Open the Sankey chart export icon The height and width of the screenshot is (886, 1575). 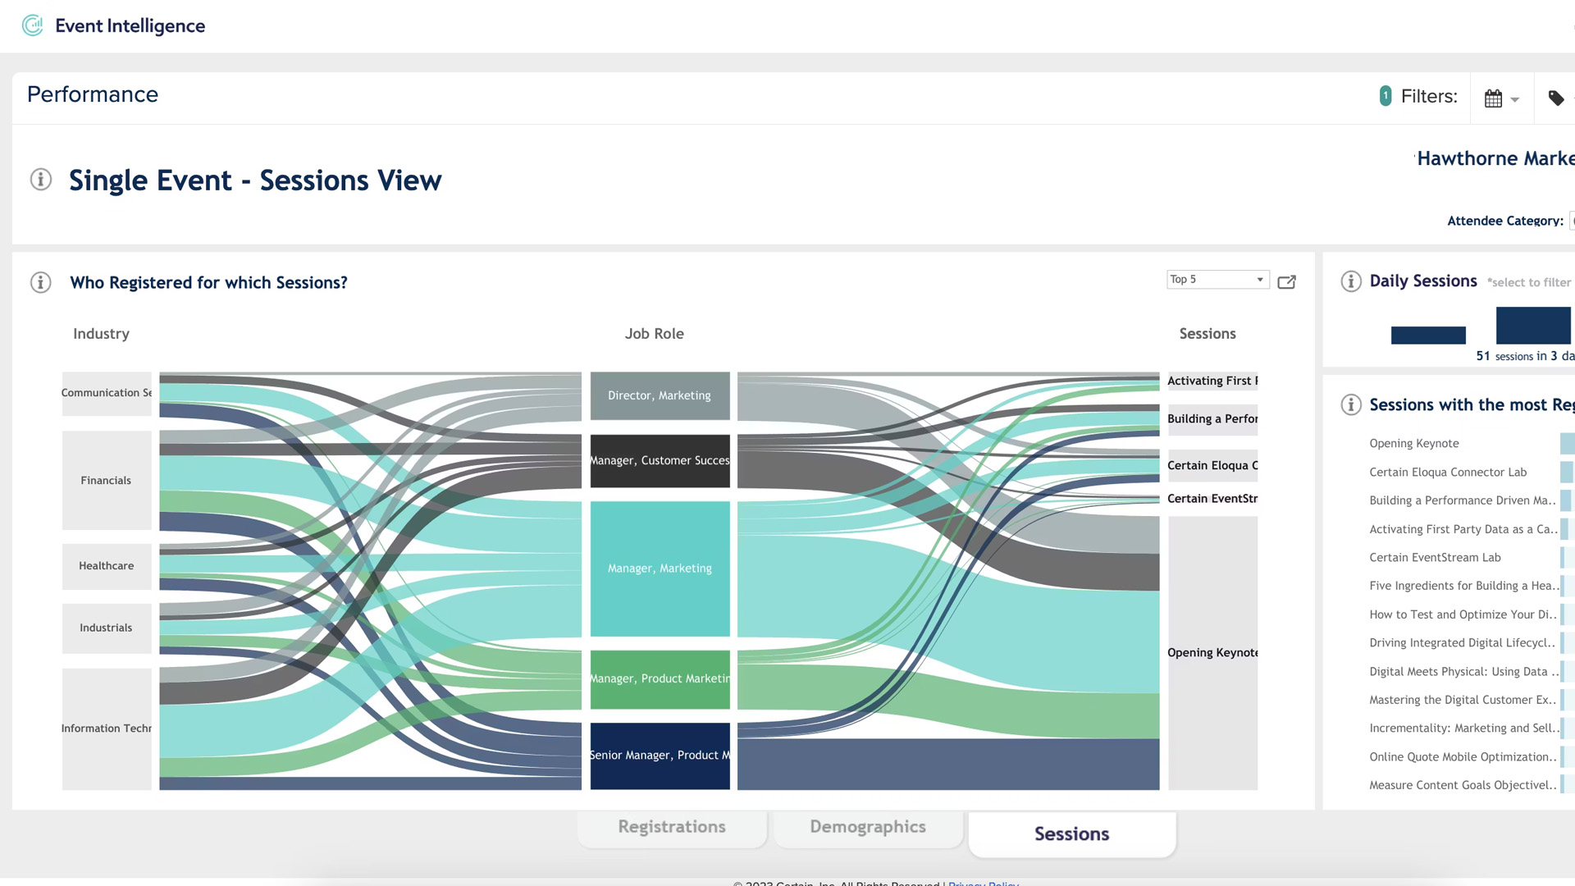[x=1286, y=282]
